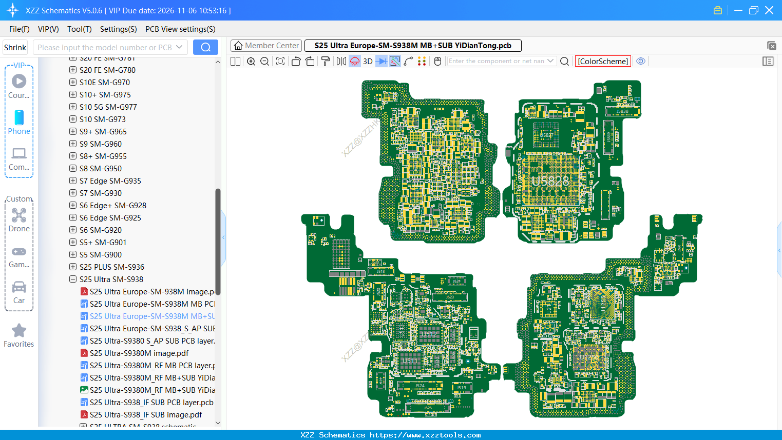Expand the S10 5G SM-G977 node
This screenshot has width=782, height=440.
pos(73,107)
